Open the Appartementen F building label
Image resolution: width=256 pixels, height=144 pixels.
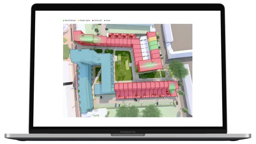coord(90,39)
